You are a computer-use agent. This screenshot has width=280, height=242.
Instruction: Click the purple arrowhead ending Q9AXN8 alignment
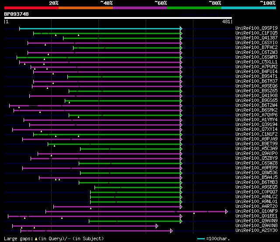coord(157,226)
